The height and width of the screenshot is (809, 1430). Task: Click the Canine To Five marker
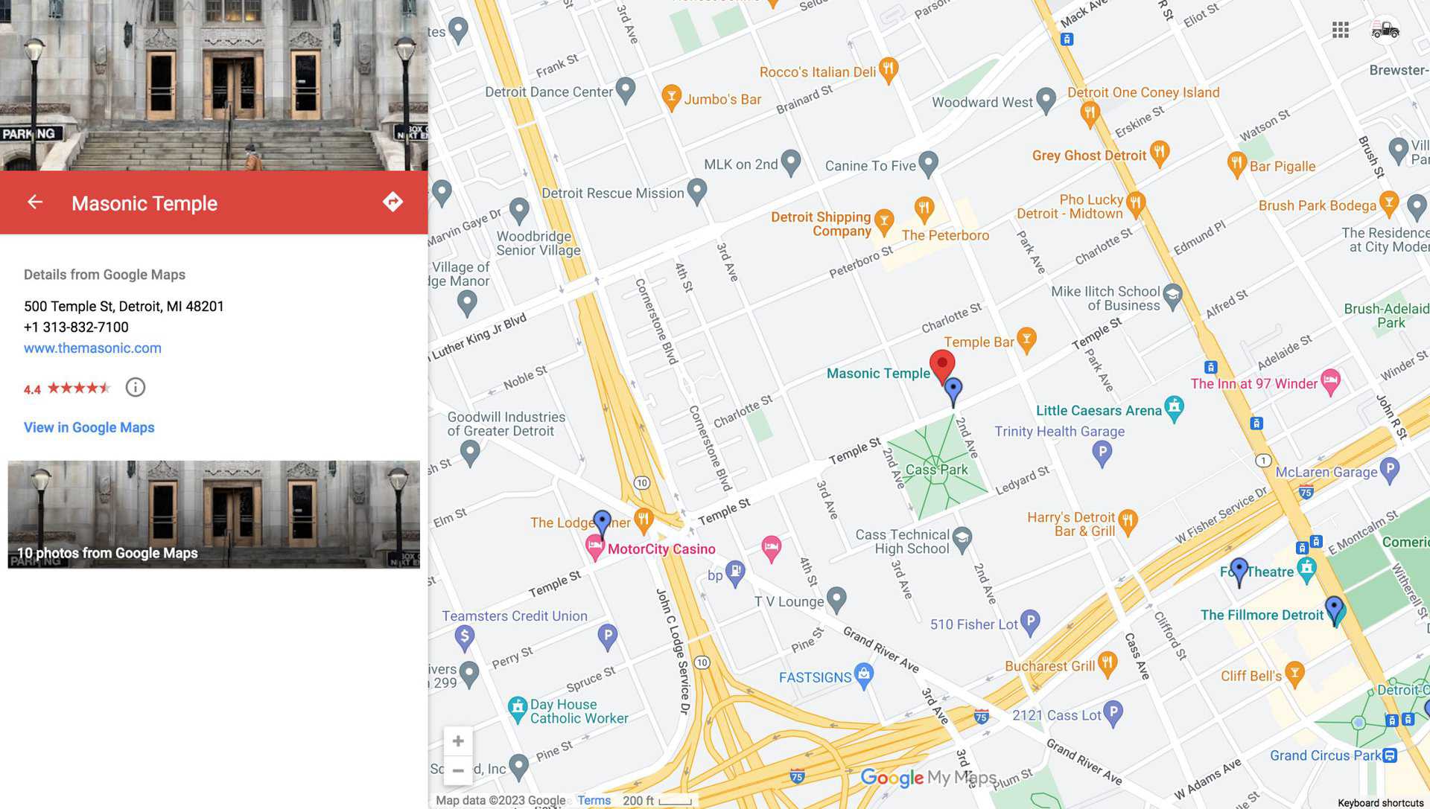pyautogui.click(x=928, y=164)
